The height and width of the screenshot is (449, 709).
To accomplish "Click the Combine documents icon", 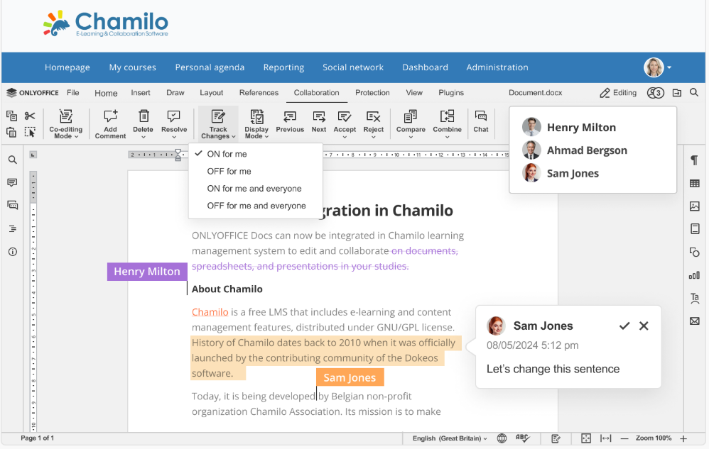I will [447, 116].
